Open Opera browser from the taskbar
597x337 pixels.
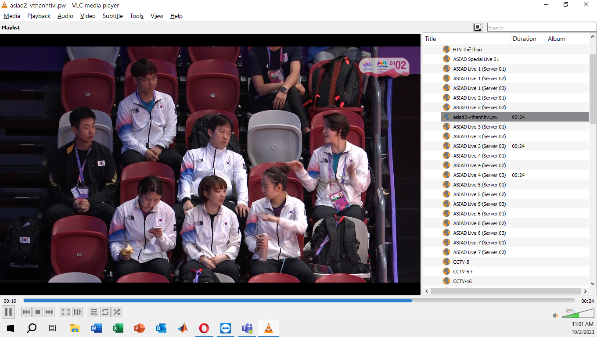tap(204, 328)
